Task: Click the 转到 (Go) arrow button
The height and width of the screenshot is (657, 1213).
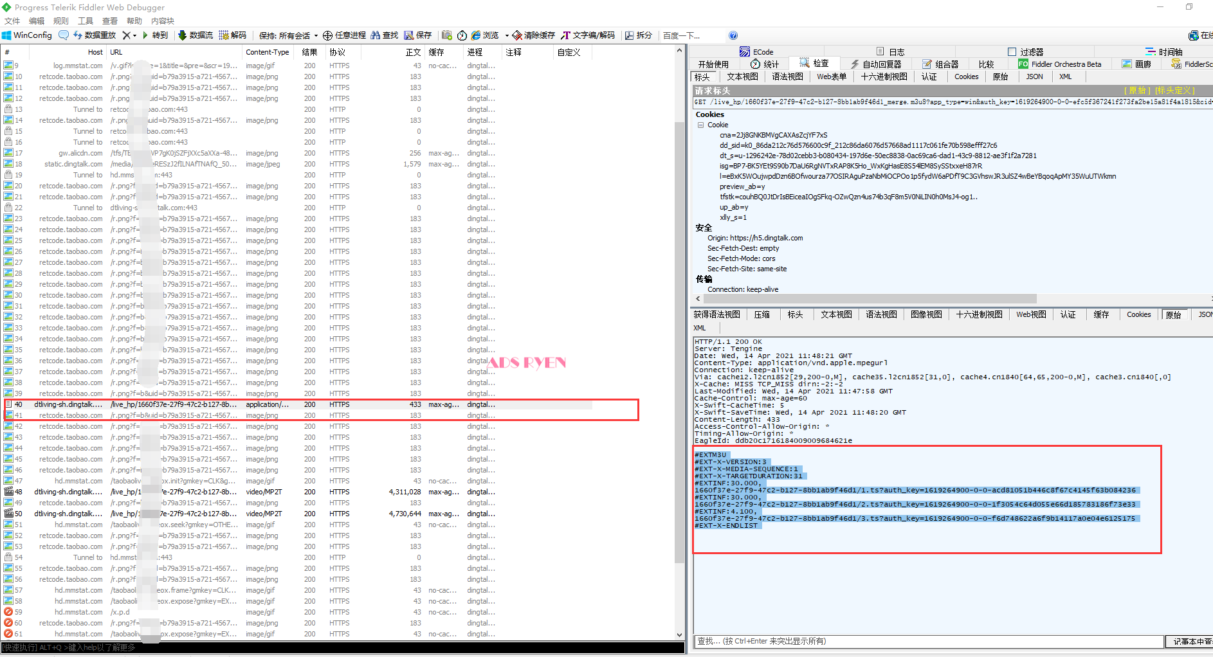Action: [155, 35]
